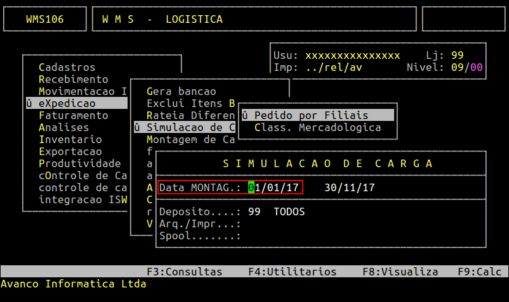Image resolution: width=509 pixels, height=302 pixels.
Task: Choose Exclui Itens submenu option
Action: 190,103
